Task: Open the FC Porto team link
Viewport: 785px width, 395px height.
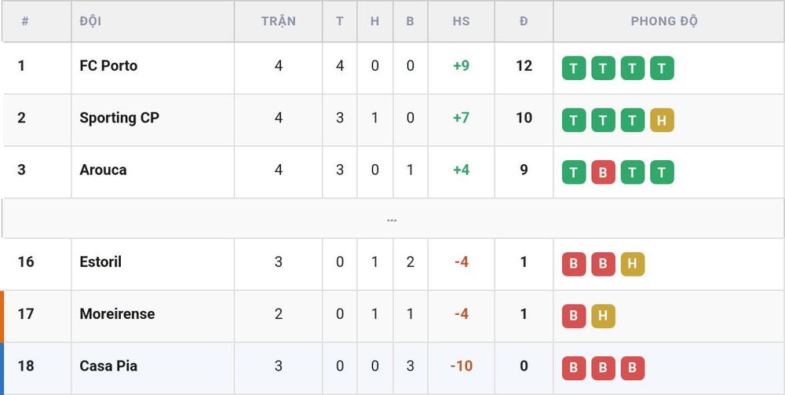Action: coord(108,66)
